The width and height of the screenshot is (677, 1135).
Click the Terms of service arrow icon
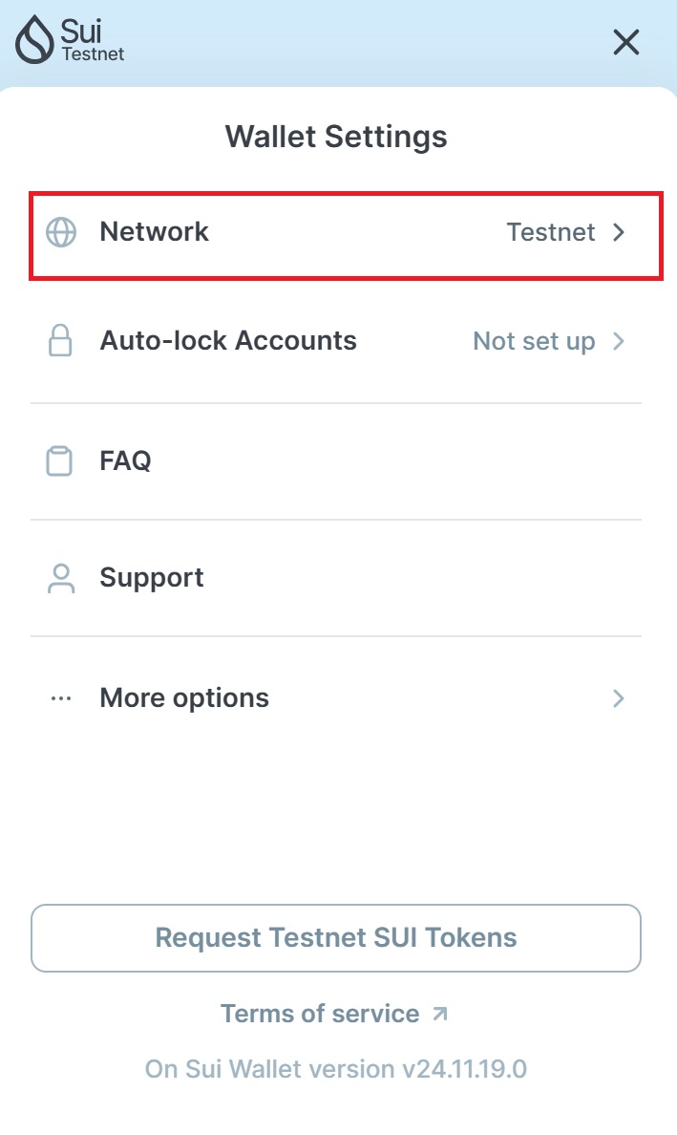439,1014
